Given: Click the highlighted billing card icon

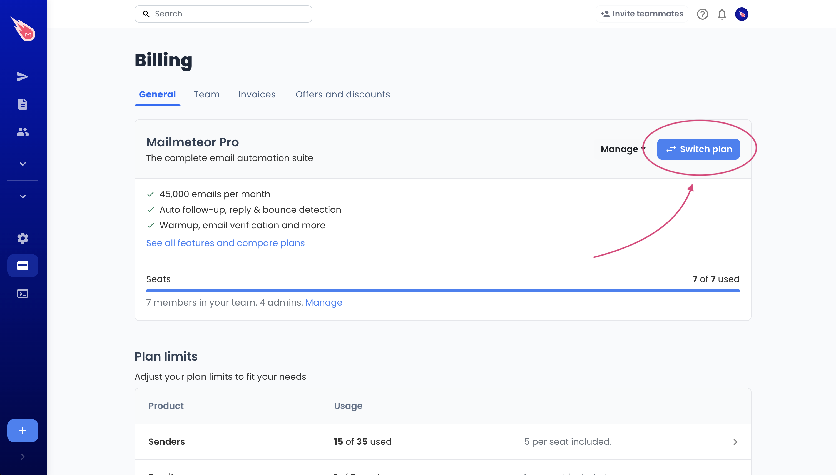Looking at the screenshot, I should click(23, 265).
